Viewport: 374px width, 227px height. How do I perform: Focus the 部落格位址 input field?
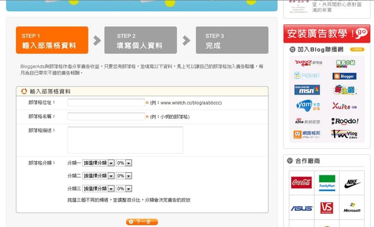(x=106, y=103)
